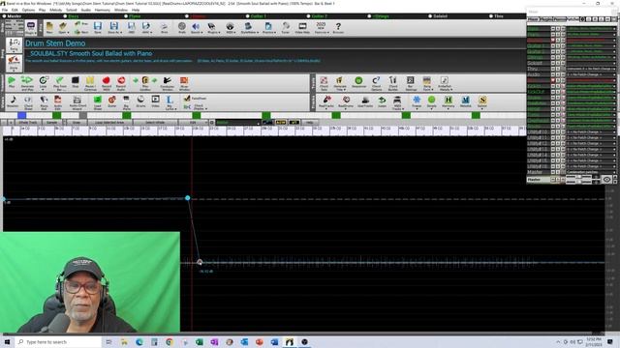Select the Strings track radio button

[x=369, y=16]
